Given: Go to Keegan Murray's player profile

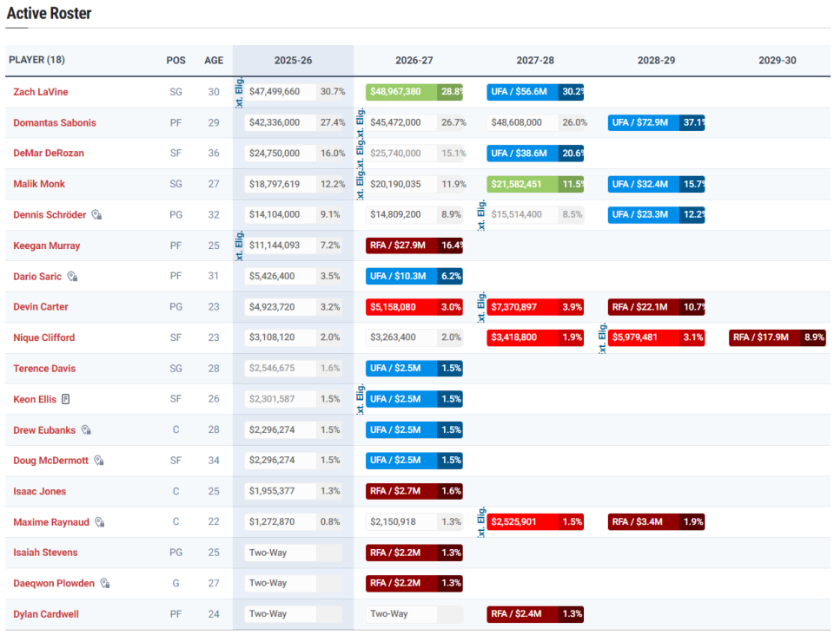Looking at the screenshot, I should (47, 246).
